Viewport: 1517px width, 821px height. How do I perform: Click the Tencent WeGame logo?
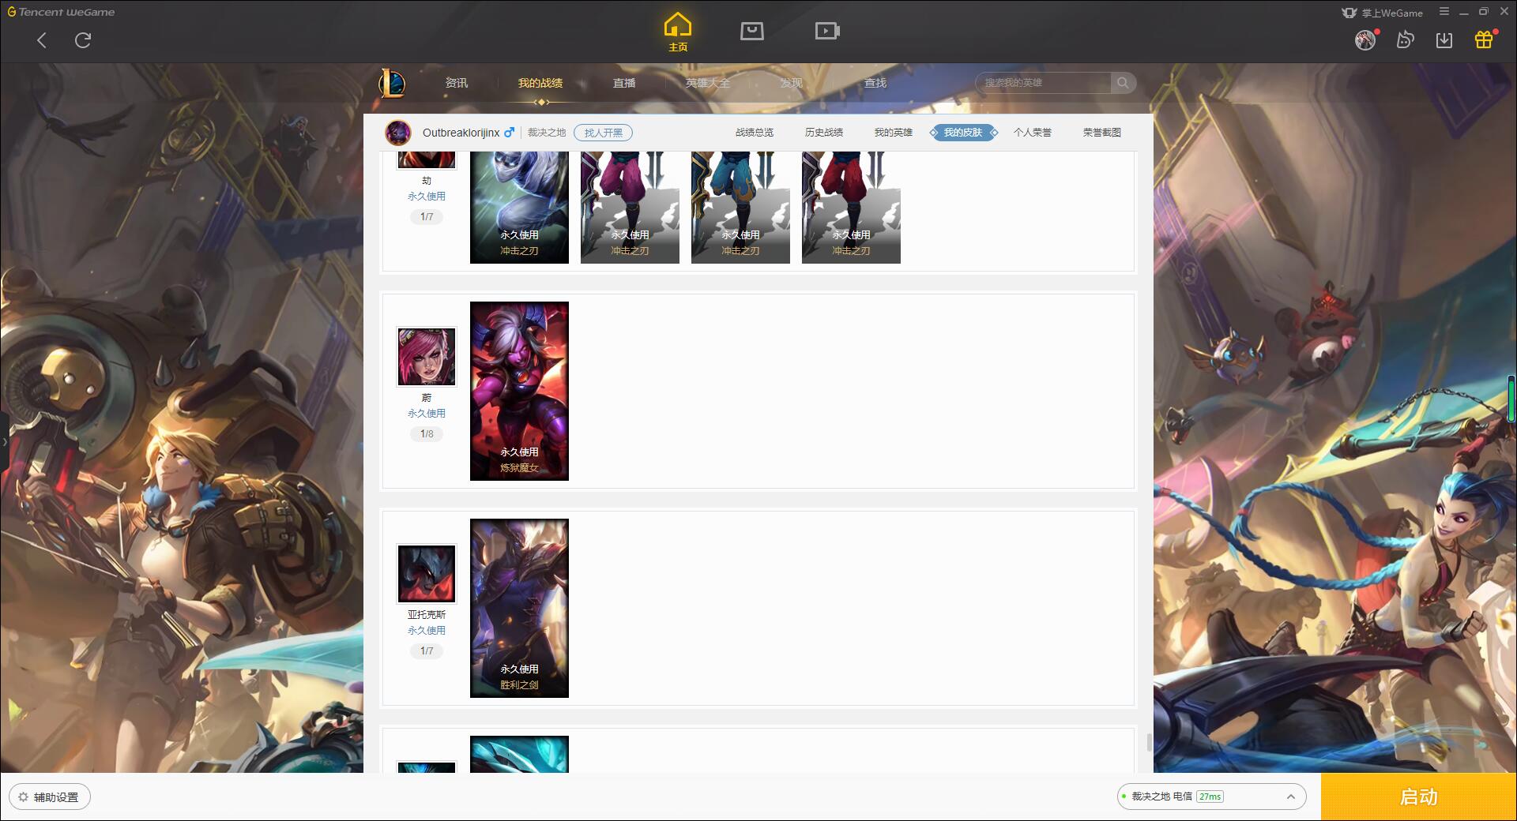61,12
